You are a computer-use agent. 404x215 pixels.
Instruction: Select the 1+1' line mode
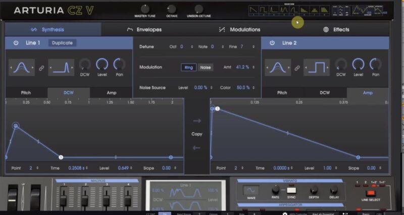(382, 185)
